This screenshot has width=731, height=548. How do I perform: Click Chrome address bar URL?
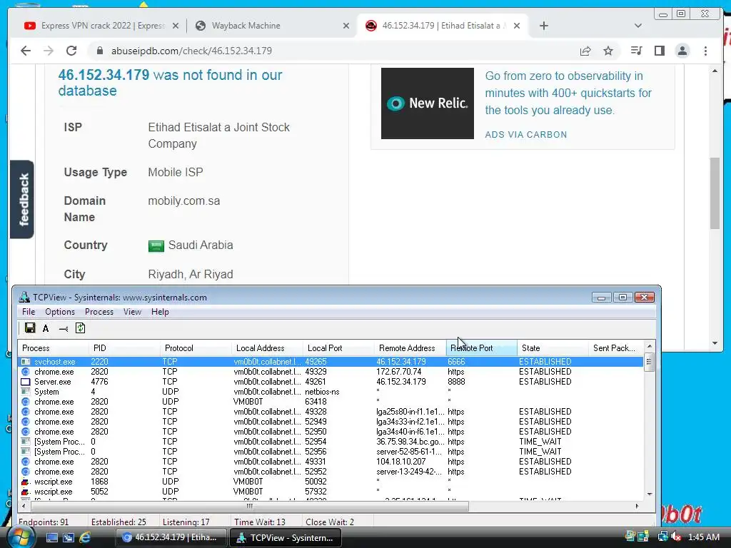(191, 51)
